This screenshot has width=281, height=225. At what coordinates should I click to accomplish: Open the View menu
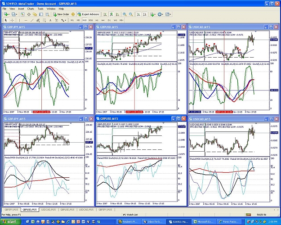(12, 9)
